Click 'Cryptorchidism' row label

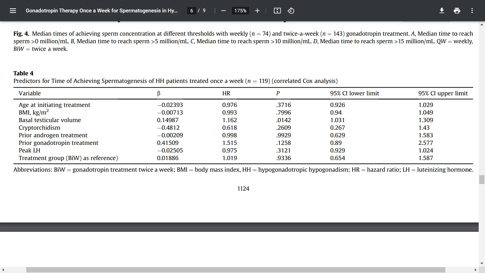click(x=39, y=128)
